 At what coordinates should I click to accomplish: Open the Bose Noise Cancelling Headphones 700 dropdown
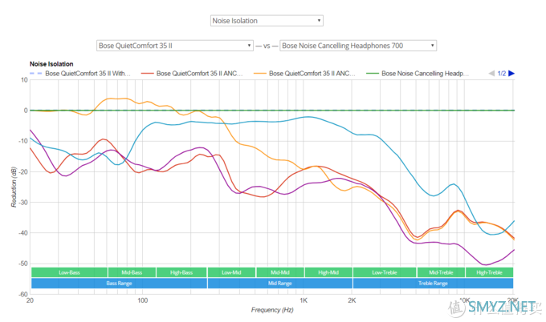(358, 46)
